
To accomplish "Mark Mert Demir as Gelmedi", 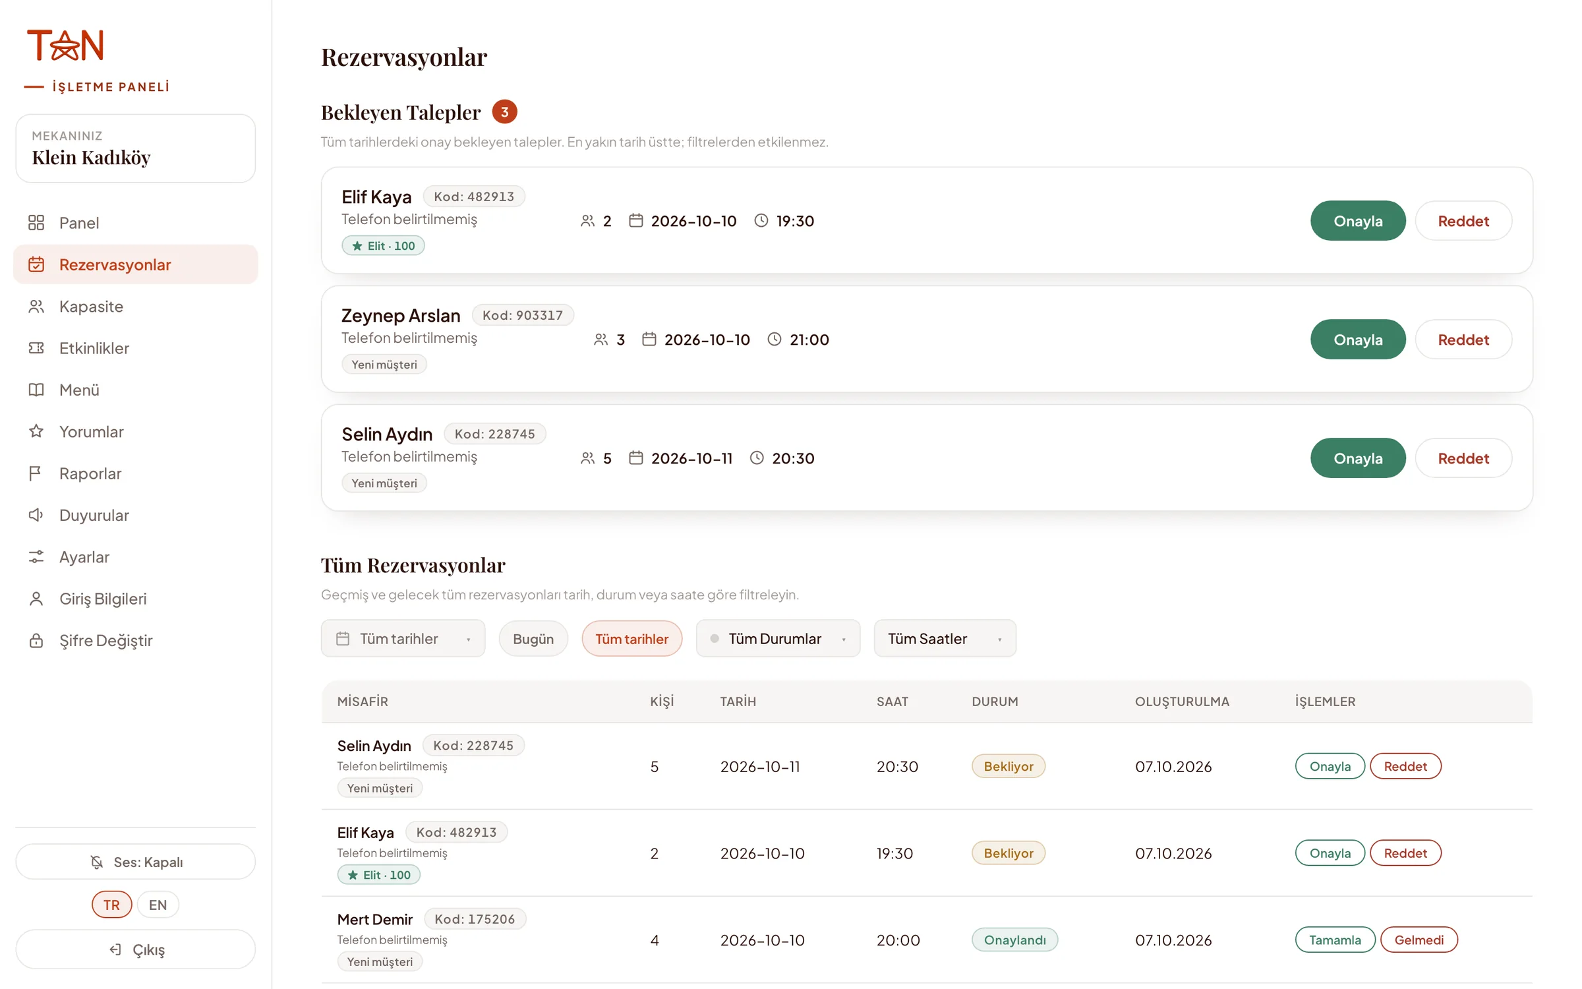I will (x=1419, y=940).
